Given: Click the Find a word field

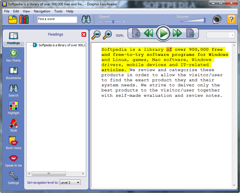Looking at the screenshot, I should pos(57,19).
